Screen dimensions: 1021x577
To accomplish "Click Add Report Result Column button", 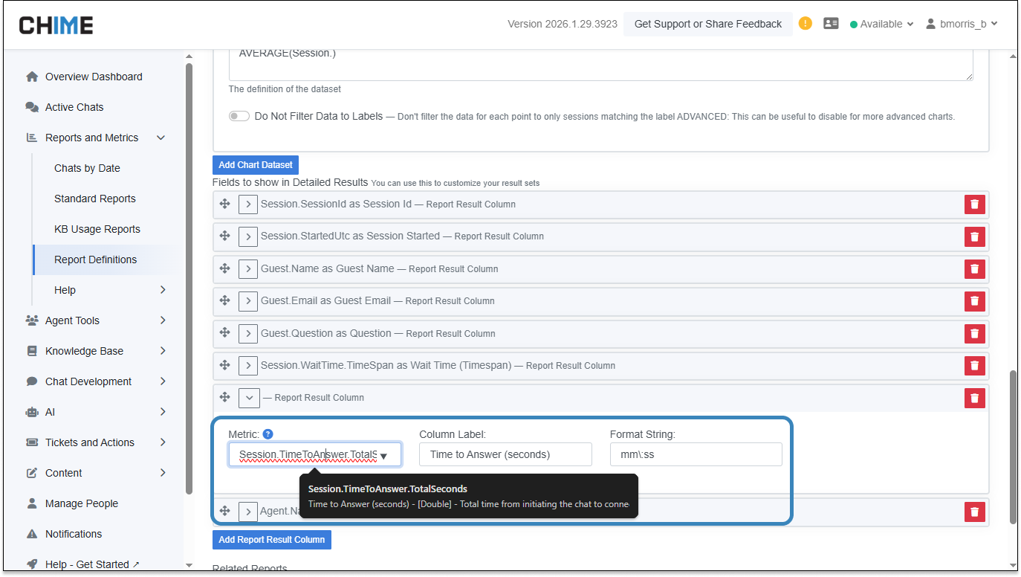I will pyautogui.click(x=271, y=540).
